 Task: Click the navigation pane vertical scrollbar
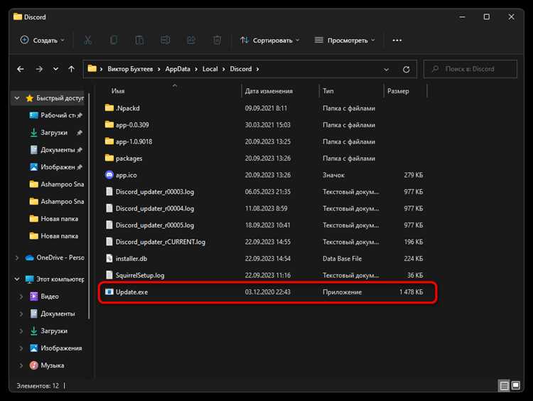(x=89, y=206)
